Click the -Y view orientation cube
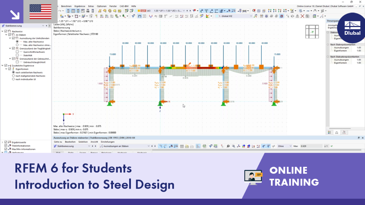 (x=312, y=32)
